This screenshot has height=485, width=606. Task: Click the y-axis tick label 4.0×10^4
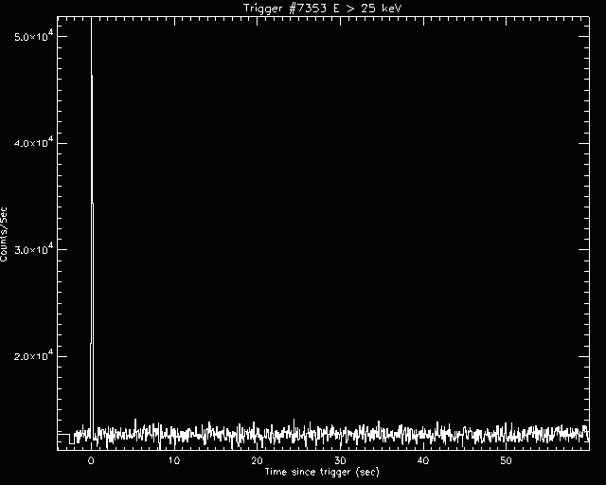(x=32, y=143)
